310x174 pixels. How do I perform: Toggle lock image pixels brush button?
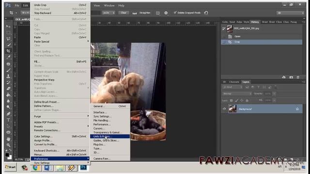click(x=236, y=101)
